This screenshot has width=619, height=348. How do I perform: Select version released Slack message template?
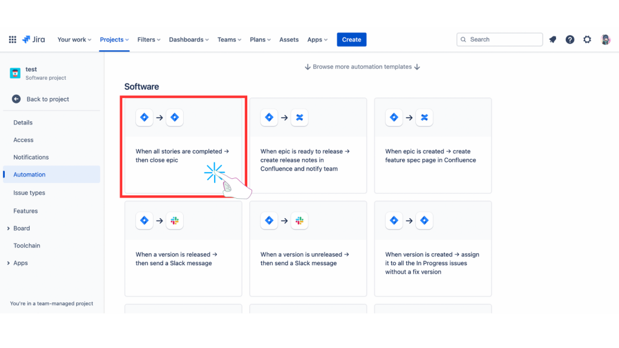(183, 249)
